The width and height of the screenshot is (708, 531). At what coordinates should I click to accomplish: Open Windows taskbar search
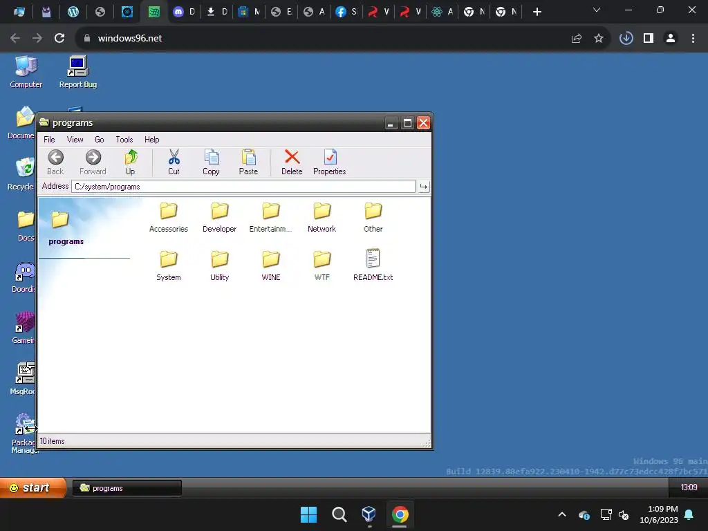339,514
